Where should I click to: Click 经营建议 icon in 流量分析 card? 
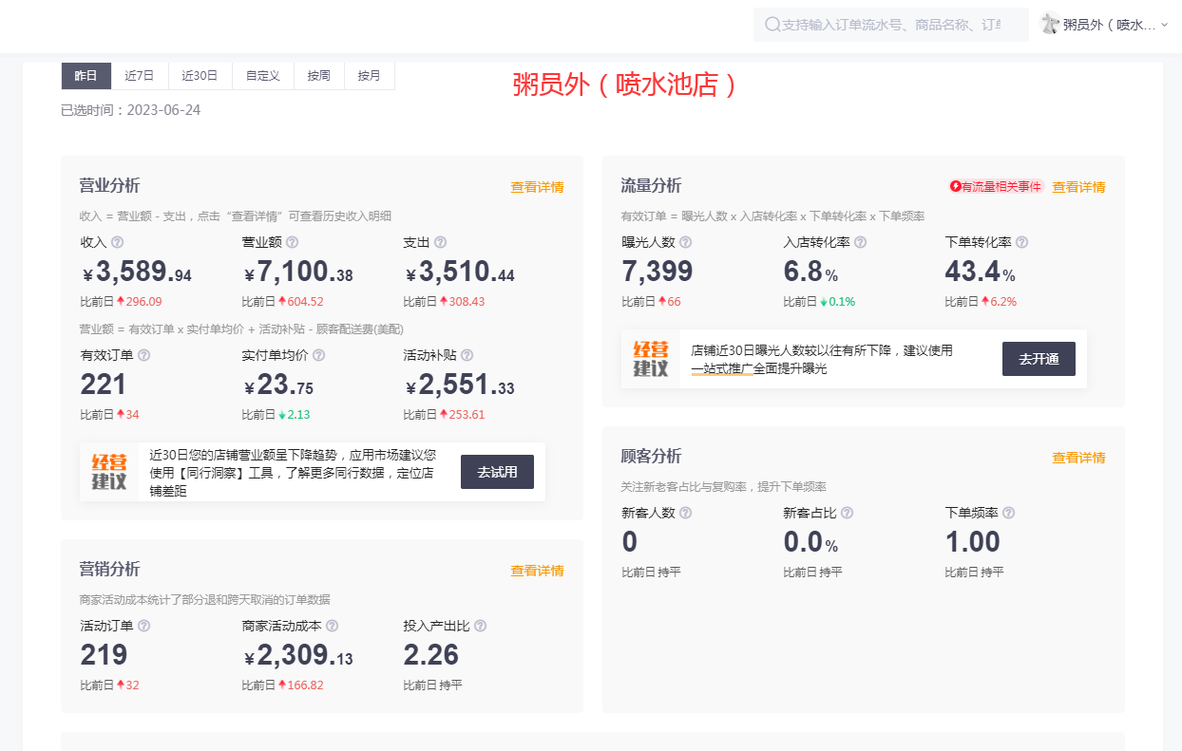(651, 359)
